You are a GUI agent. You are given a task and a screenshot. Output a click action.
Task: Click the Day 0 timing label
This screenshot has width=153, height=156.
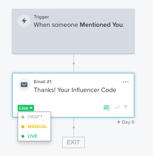click(x=128, y=122)
